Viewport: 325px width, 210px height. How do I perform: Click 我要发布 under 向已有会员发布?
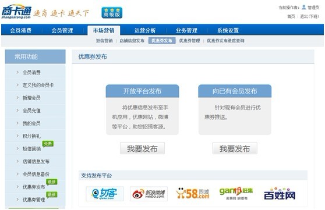click(x=235, y=148)
